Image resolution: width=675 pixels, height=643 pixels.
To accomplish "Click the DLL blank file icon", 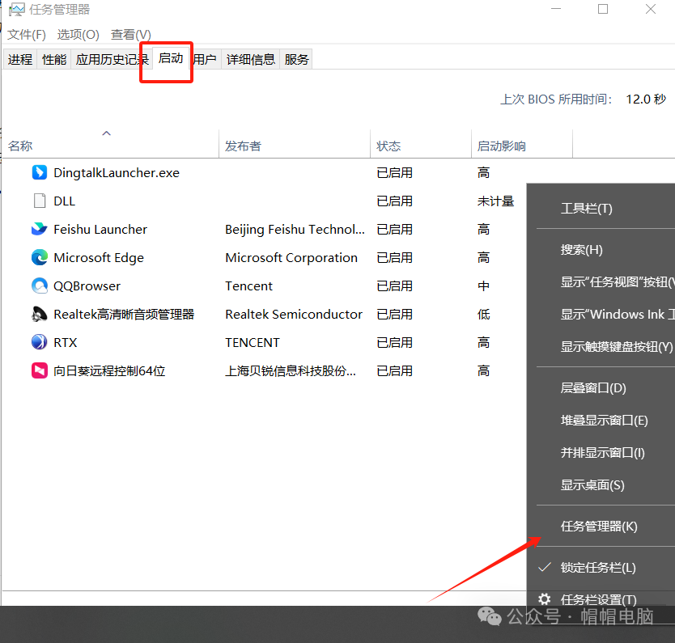I will coord(40,201).
